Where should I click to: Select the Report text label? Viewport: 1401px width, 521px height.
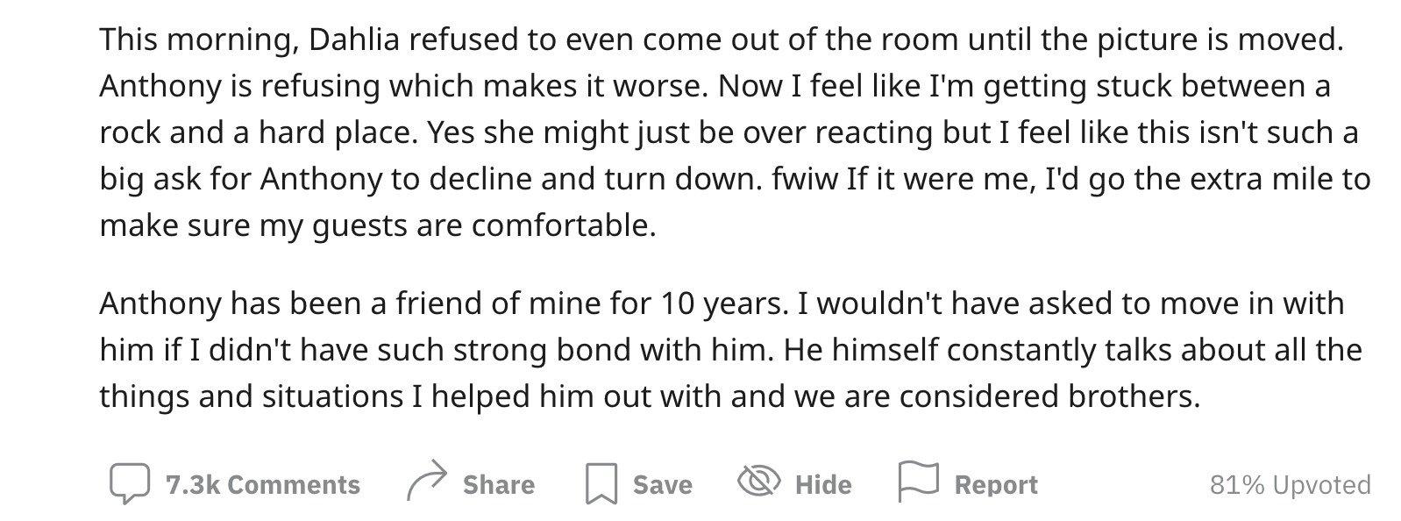[x=996, y=485]
